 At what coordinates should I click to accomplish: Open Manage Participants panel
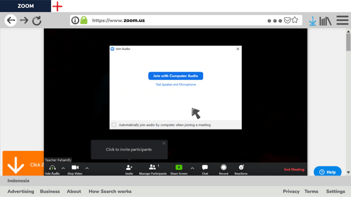pyautogui.click(x=153, y=170)
